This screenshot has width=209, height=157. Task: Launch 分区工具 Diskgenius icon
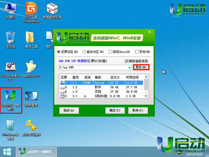point(31,13)
